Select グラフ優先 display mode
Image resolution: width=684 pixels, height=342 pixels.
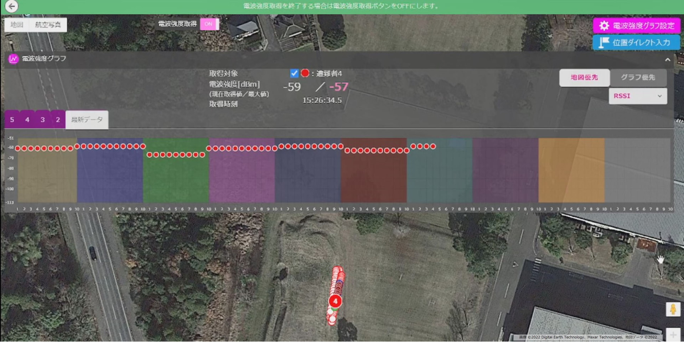[638, 78]
